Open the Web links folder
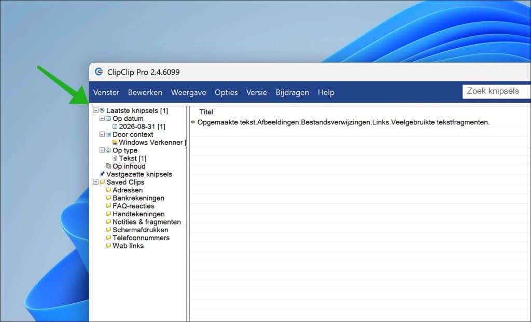This screenshot has height=322, width=531. click(128, 246)
